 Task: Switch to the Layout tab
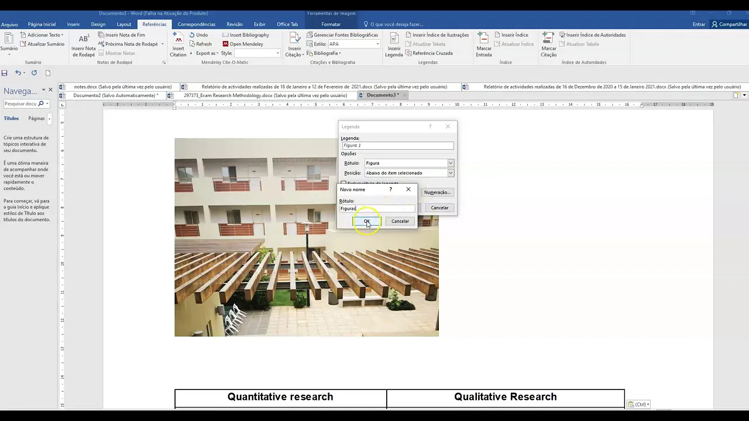[x=124, y=25]
